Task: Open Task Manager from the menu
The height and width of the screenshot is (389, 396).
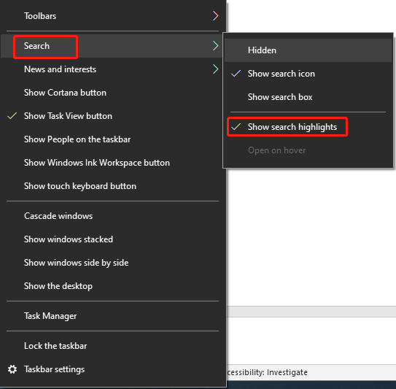Action: click(112, 316)
